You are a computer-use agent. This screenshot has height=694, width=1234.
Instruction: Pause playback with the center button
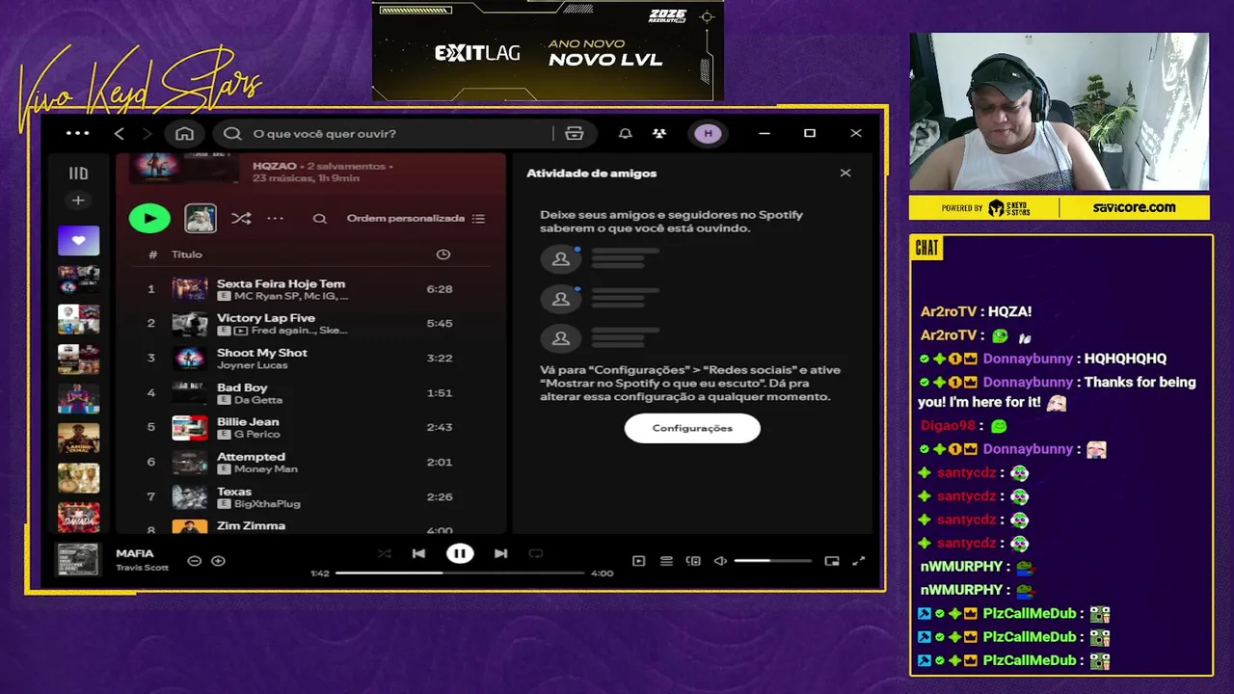click(x=460, y=553)
